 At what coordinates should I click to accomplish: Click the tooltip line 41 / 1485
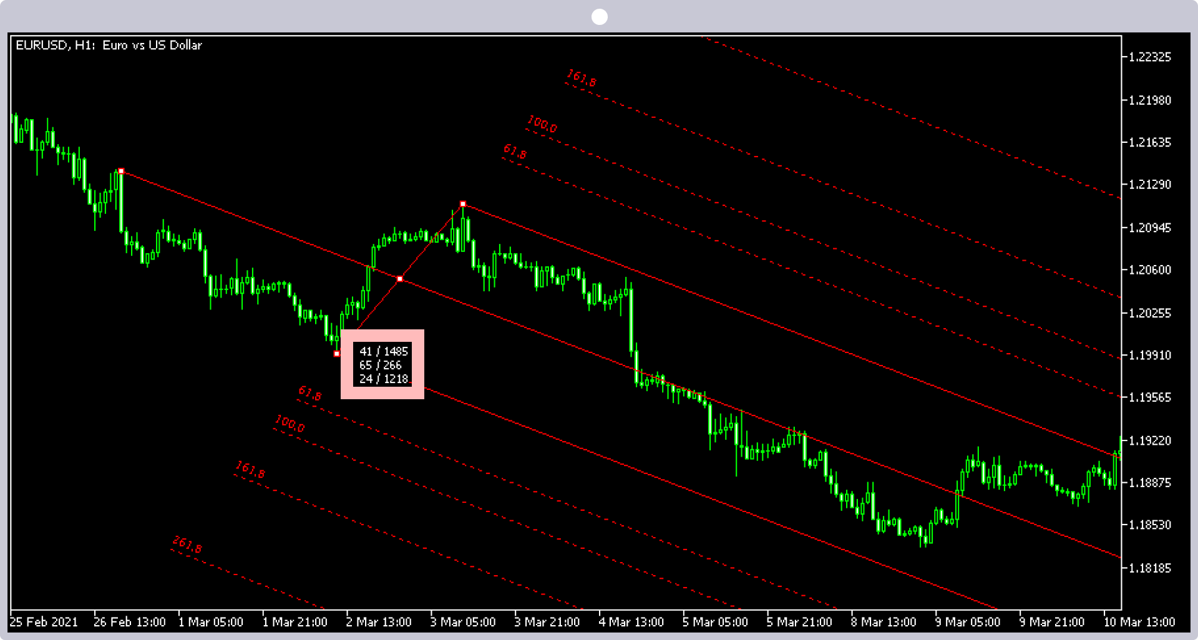click(383, 351)
